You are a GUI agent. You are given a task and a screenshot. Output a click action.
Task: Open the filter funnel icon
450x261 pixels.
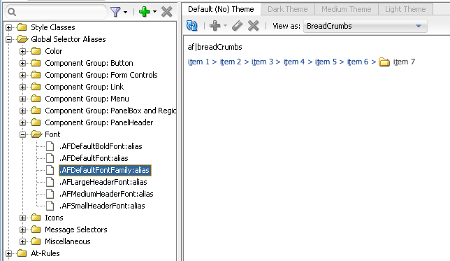point(115,12)
